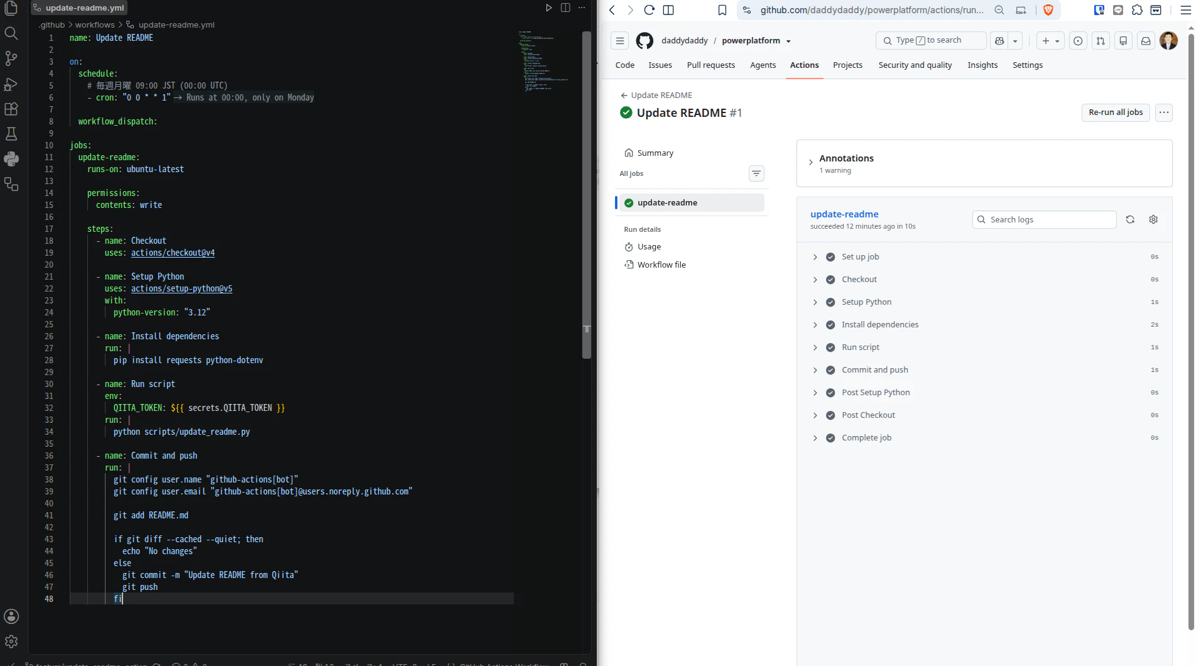This screenshot has width=1196, height=666.
Task: Click Re-run all jobs button
Action: pyautogui.click(x=1116, y=112)
